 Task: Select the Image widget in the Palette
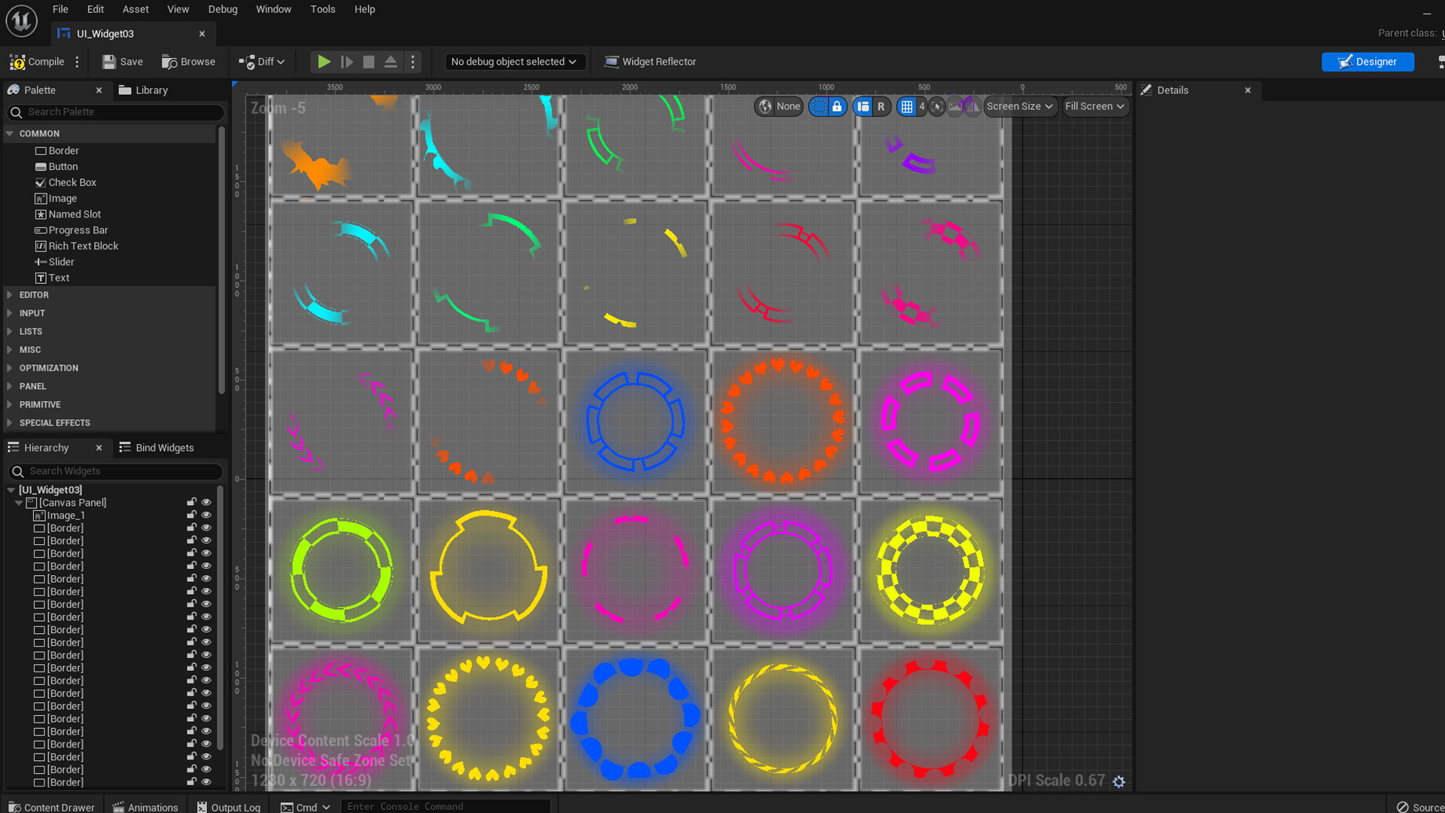pos(62,198)
